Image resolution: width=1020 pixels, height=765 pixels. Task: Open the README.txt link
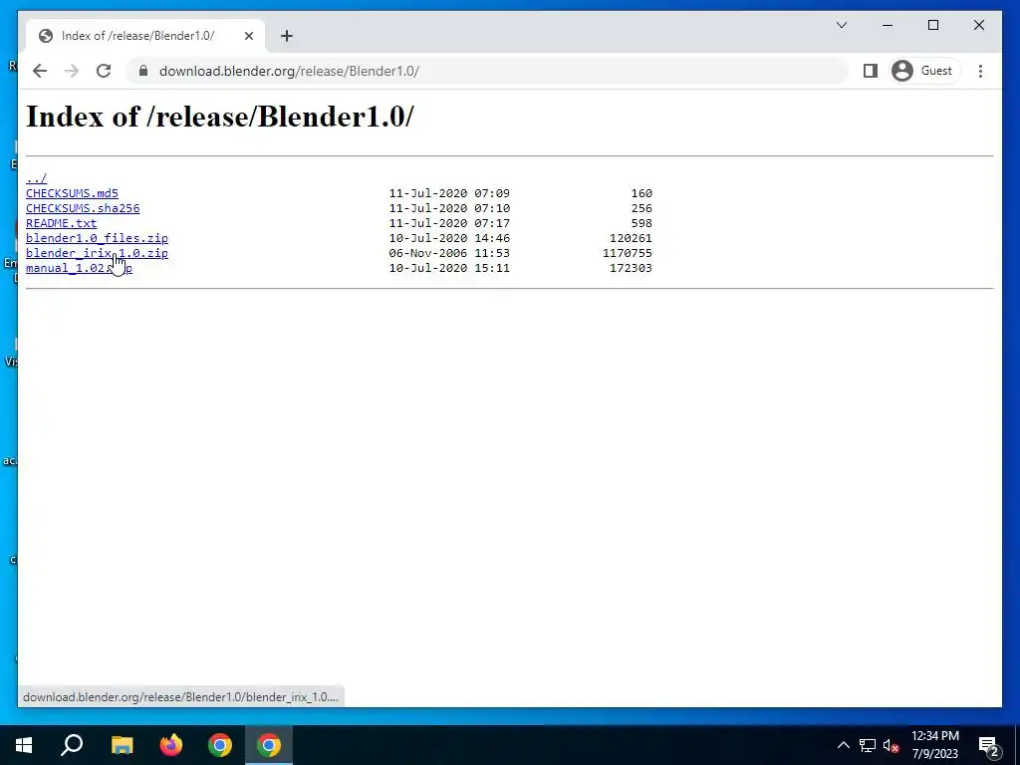tap(61, 223)
